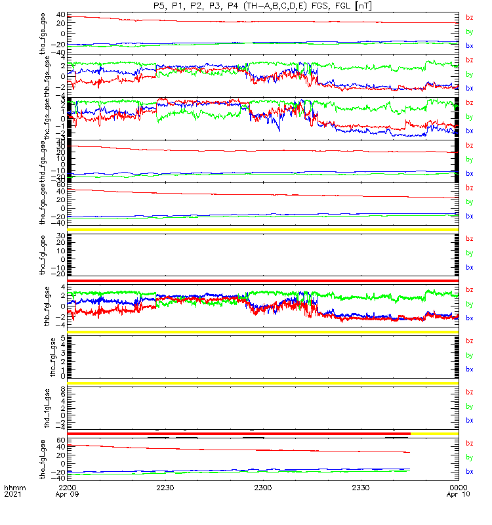Image resolution: width=492 pixels, height=525 pixels.
Task: Select the 2300 time tick label
Action: click(263, 488)
